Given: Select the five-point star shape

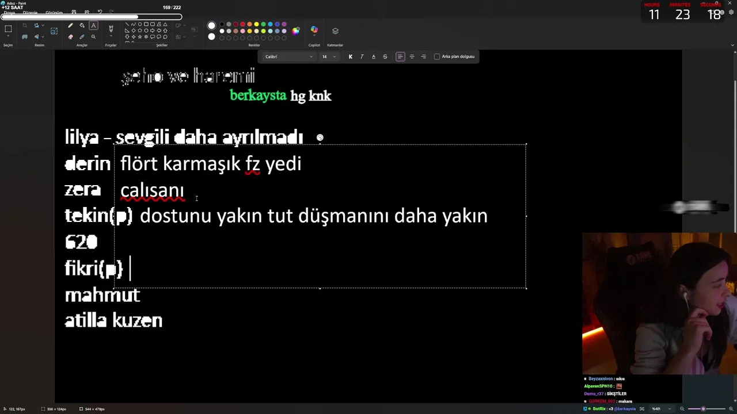Looking at the screenshot, I should (140, 37).
